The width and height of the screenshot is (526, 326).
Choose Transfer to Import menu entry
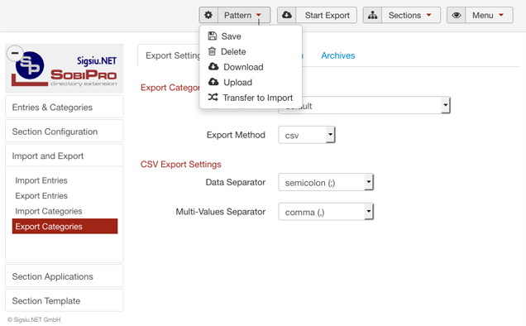coord(251,98)
